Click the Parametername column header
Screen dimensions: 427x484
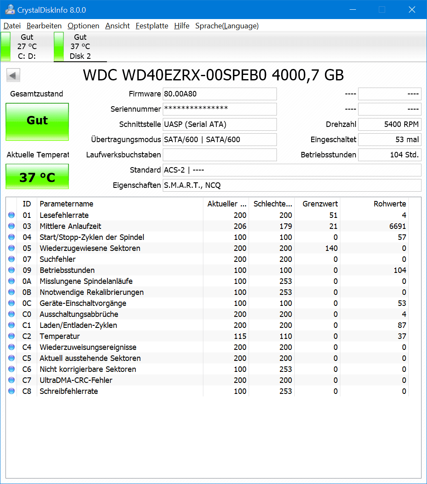120,204
